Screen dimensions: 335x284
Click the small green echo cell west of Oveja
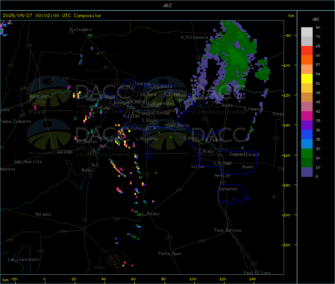click(262, 73)
